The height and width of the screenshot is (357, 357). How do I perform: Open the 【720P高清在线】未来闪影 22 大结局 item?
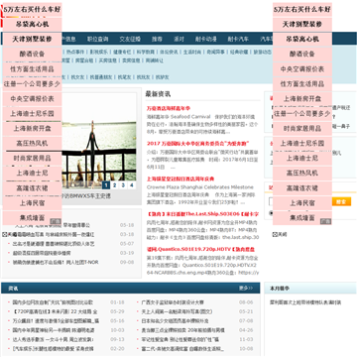click(55, 311)
